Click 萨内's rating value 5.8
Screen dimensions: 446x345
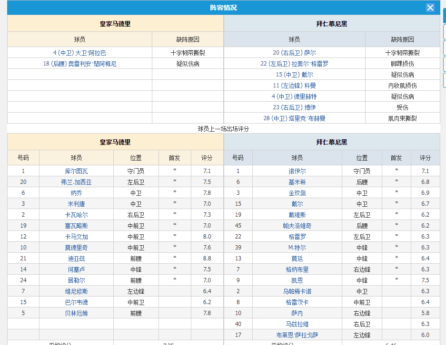pyautogui.click(x=425, y=313)
